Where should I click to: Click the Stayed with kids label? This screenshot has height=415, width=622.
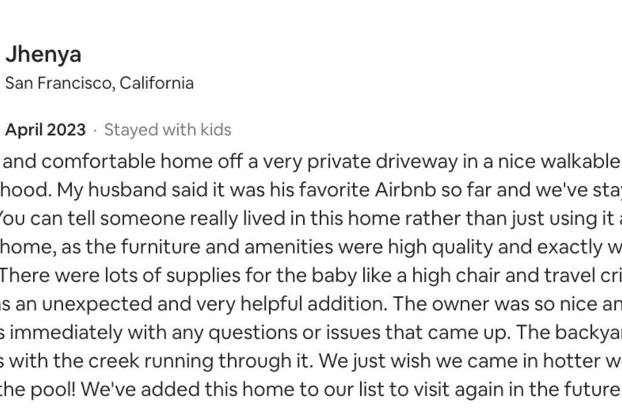(168, 130)
